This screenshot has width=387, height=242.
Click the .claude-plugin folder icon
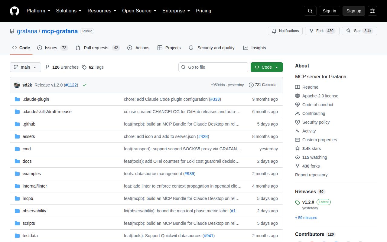point(17,99)
